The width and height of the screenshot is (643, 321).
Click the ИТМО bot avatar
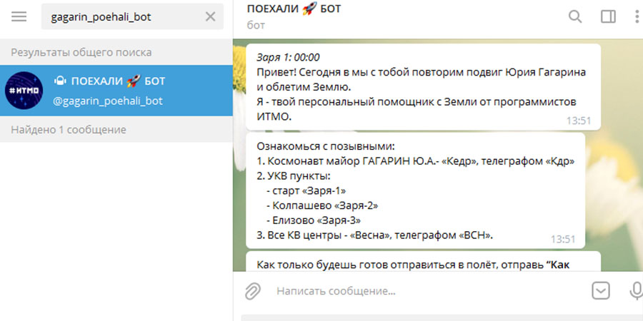(x=24, y=91)
